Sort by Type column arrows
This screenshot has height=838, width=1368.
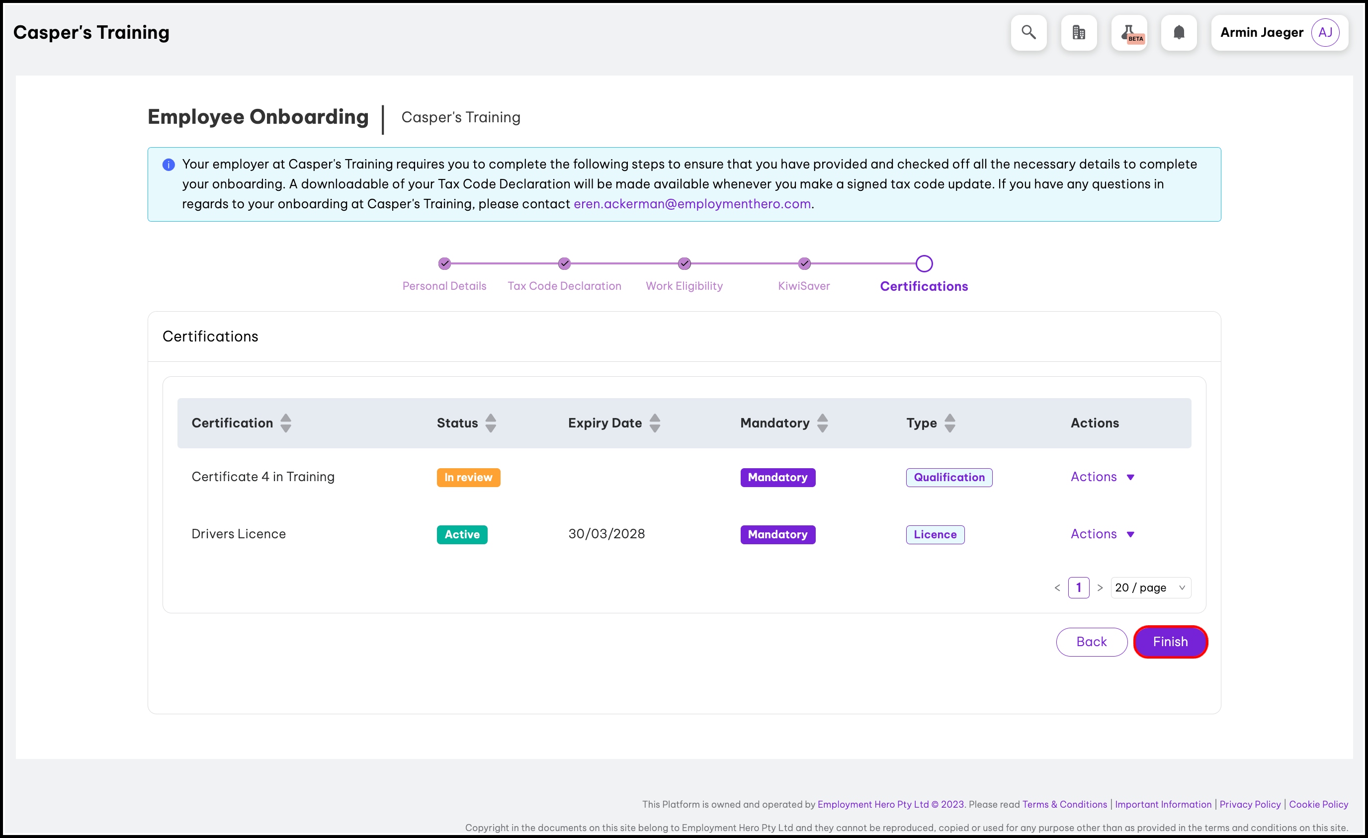tap(950, 423)
